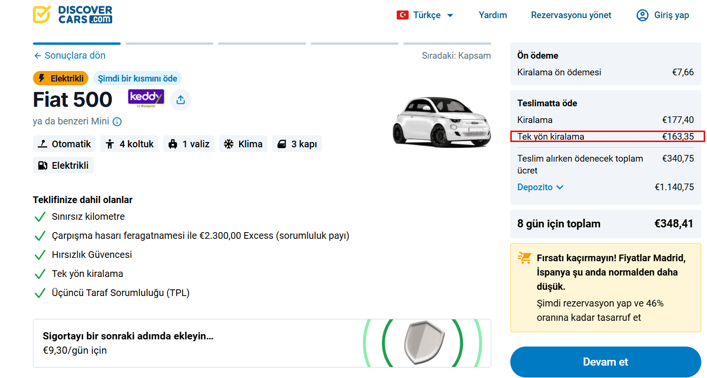Open info icon beside benzeri Mini

(x=117, y=122)
